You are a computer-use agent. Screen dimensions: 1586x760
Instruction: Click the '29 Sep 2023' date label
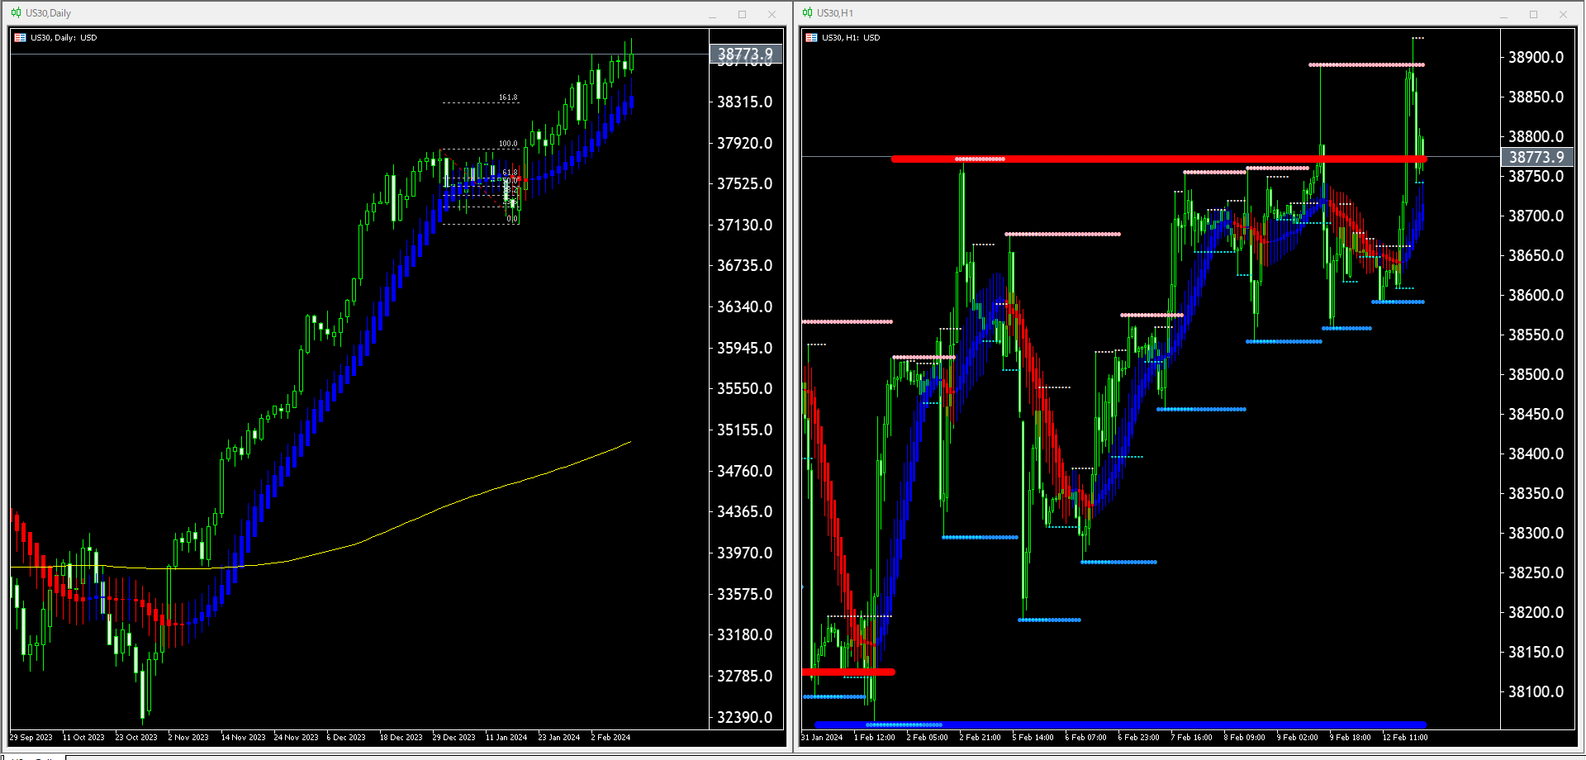click(31, 738)
